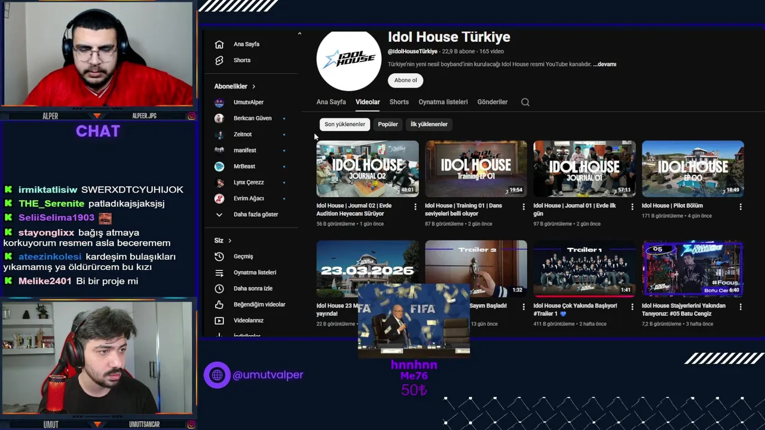Click the @umutvalper overlay text

coord(268,375)
